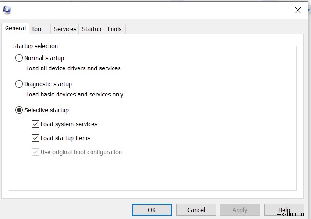Click the System Configuration title bar icon

7,10
